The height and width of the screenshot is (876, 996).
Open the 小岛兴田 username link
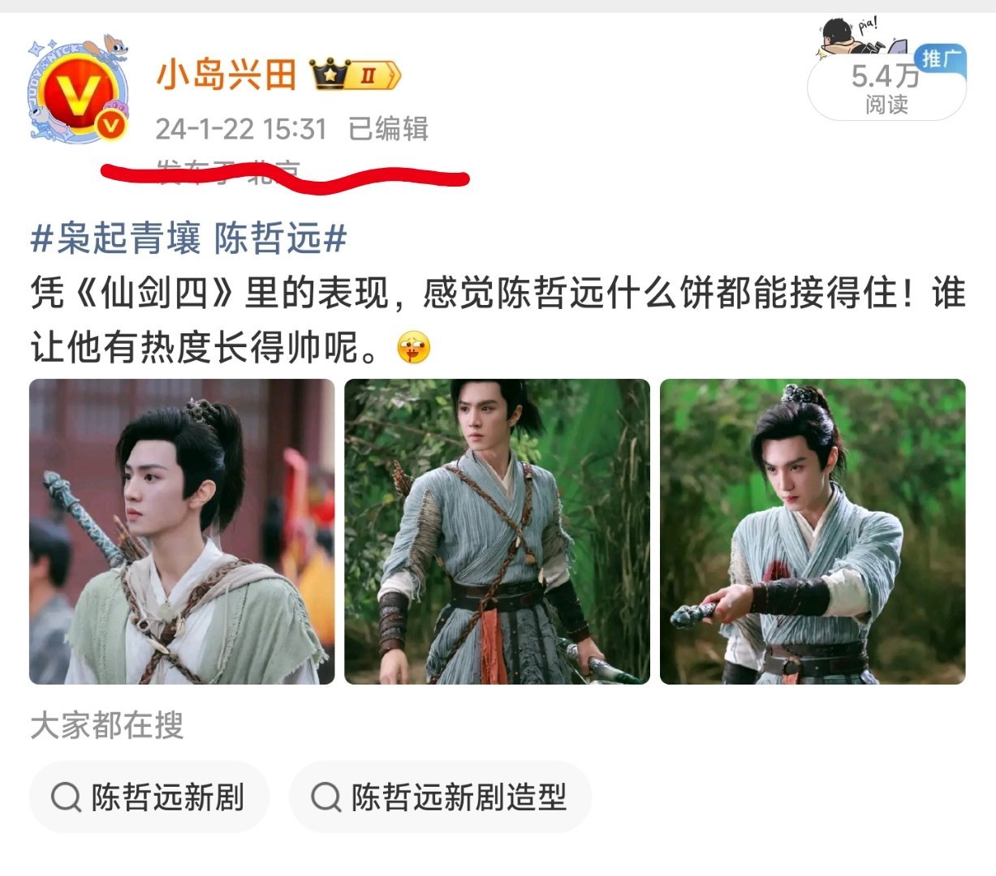226,75
